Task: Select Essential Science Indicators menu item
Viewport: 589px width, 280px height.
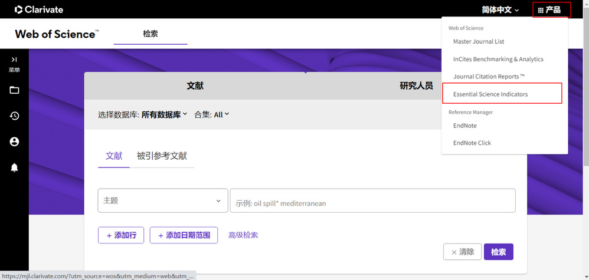Action: point(490,94)
